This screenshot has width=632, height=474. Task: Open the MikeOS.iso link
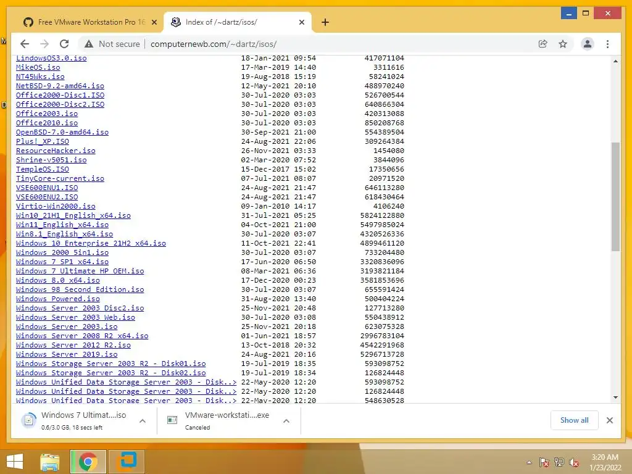click(38, 67)
